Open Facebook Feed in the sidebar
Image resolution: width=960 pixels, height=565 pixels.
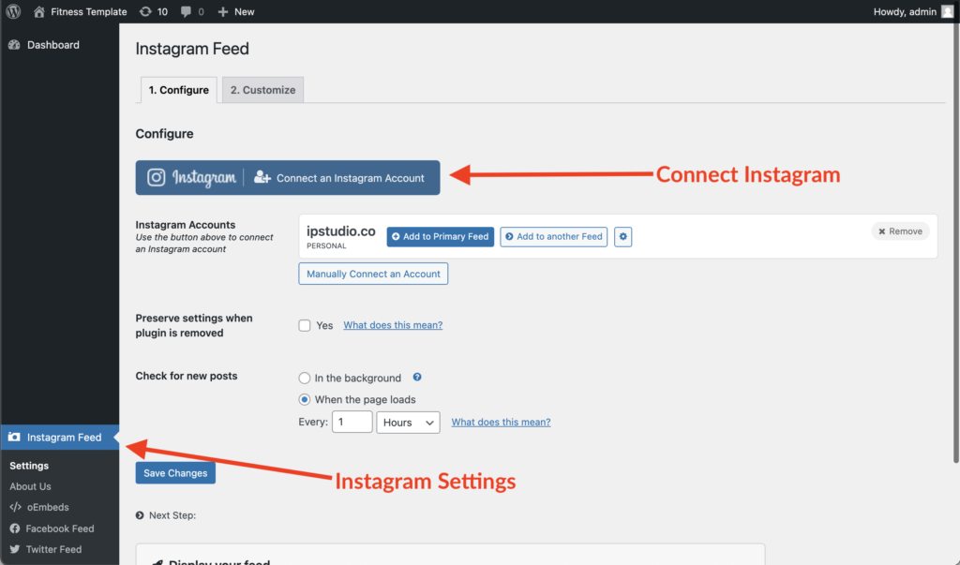click(59, 528)
